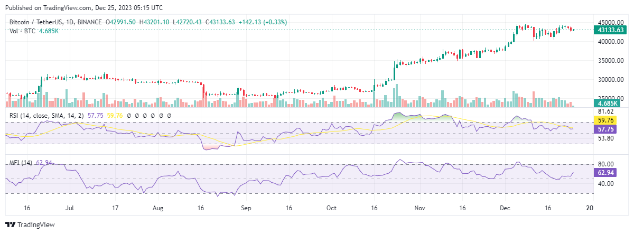Click the Published on TradingView.com header text

tap(85, 8)
